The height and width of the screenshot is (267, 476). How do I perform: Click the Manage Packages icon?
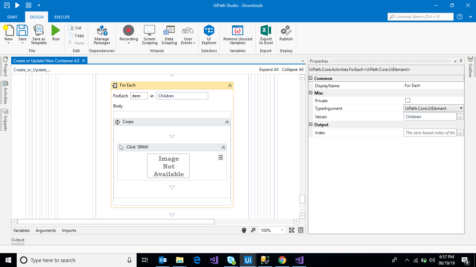[102, 35]
